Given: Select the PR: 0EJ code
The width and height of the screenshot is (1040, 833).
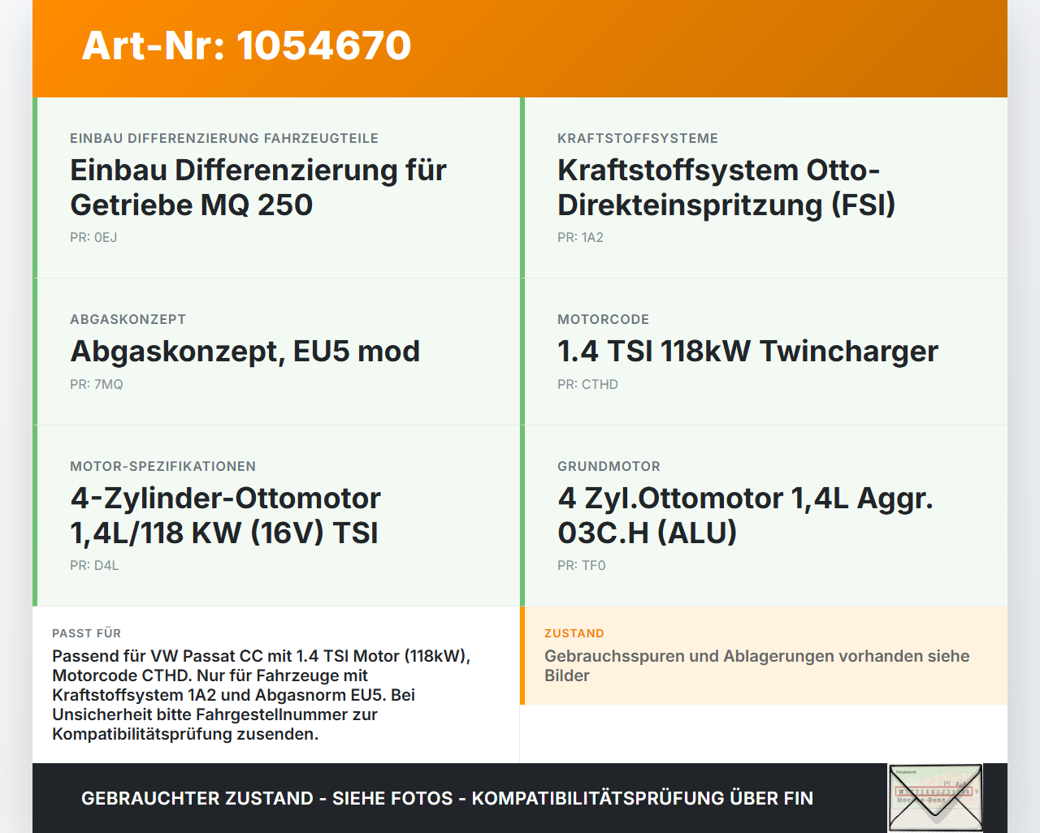Looking at the screenshot, I should click(x=93, y=237).
